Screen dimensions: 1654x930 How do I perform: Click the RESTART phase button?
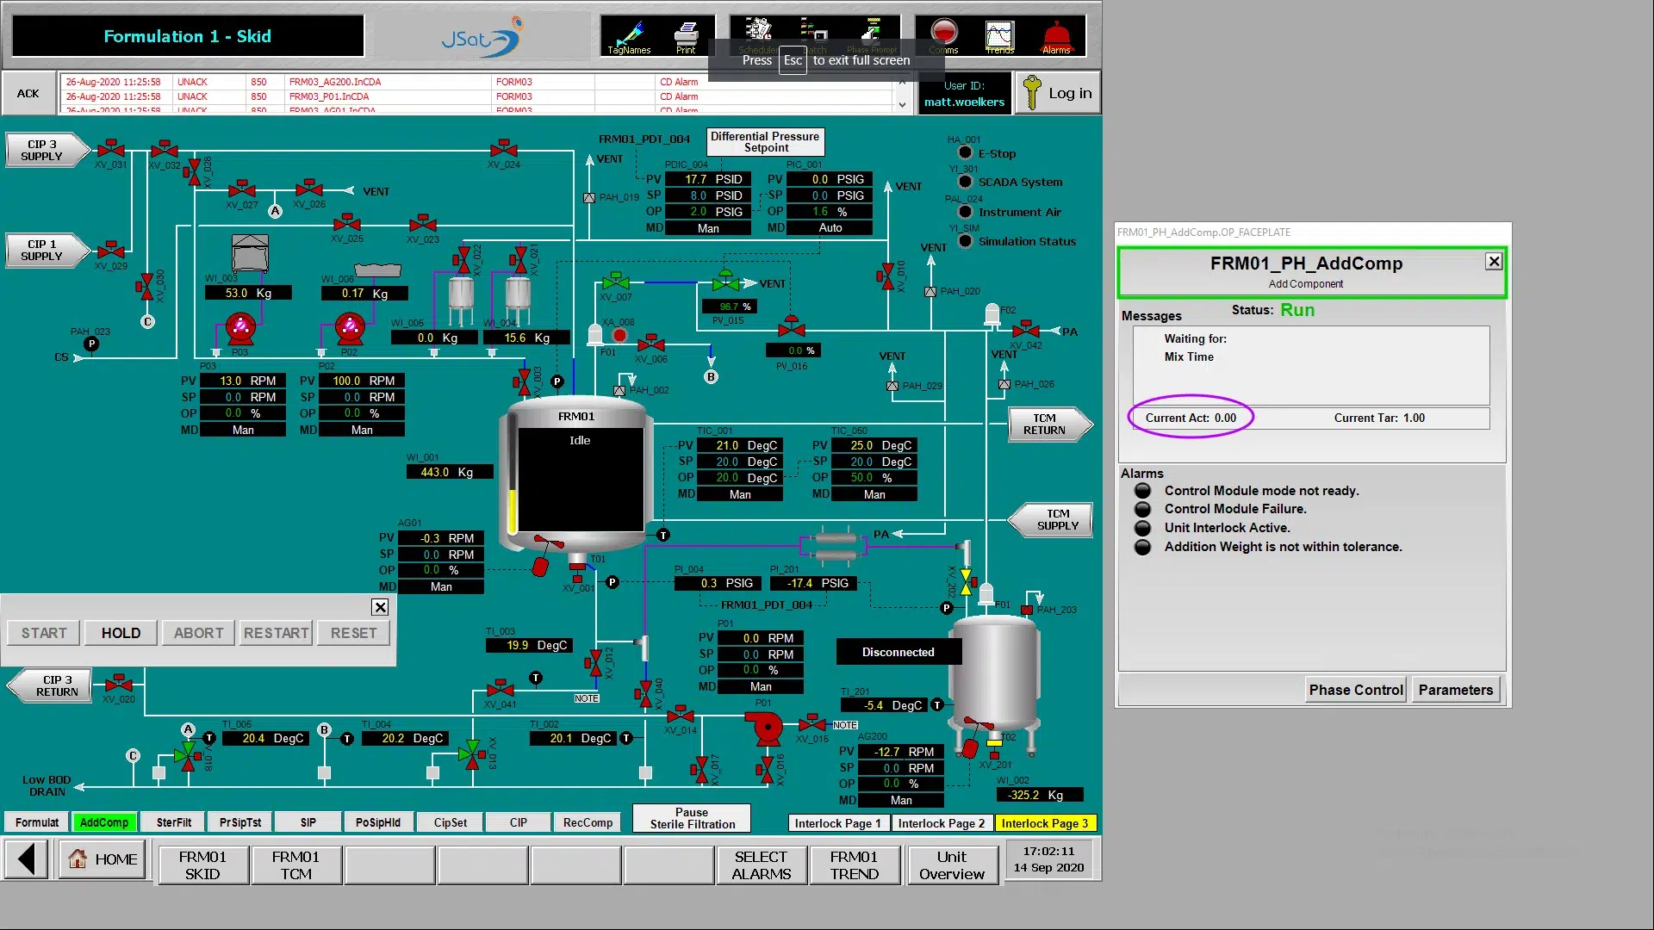[x=276, y=633]
